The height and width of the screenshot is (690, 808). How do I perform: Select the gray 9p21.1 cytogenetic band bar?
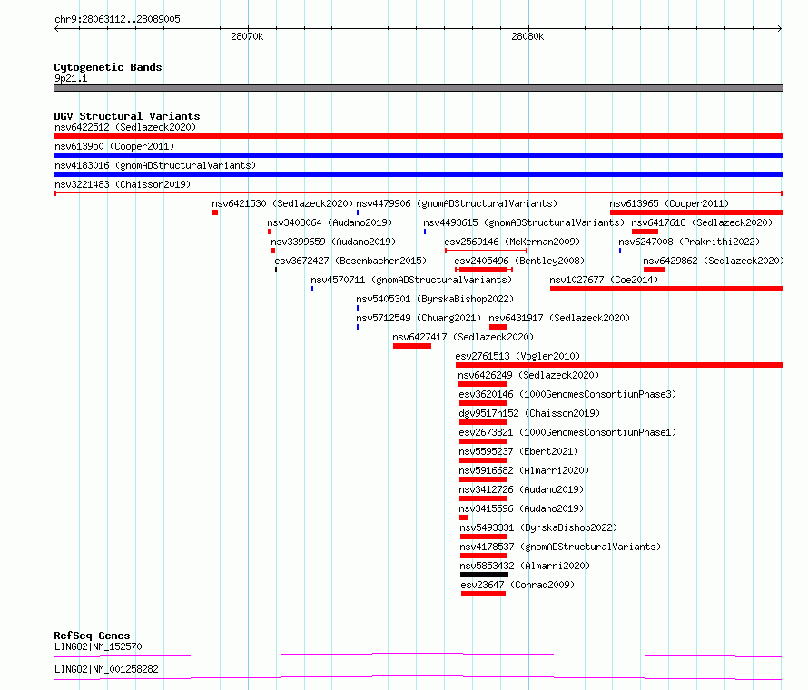pos(418,88)
